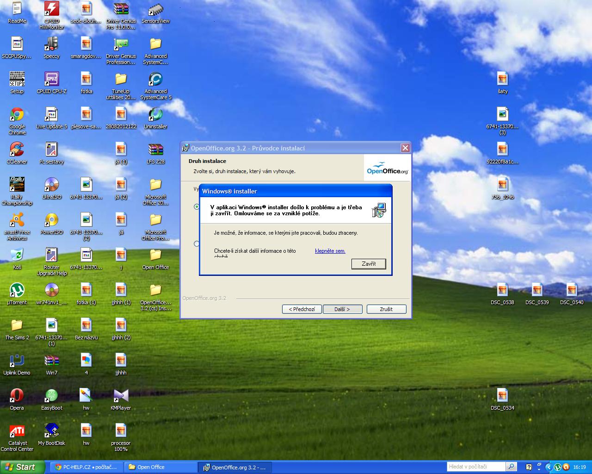The image size is (592, 474).
Task: Select the Driver Genius Professional shortcut icon
Action: coord(121,50)
